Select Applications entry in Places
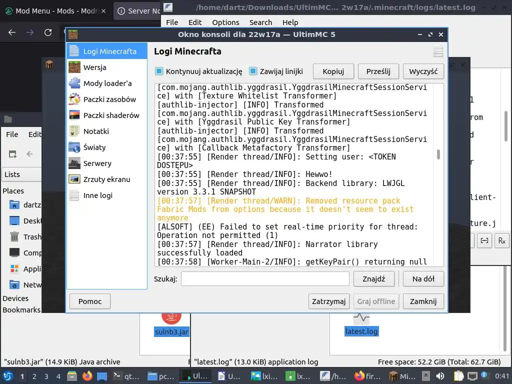 coord(25,268)
